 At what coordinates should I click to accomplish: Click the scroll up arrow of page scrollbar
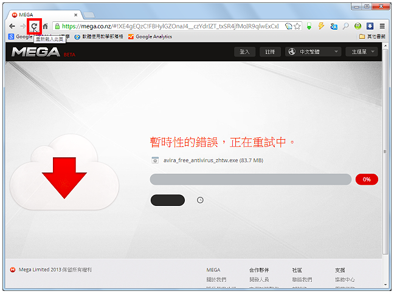[385, 46]
